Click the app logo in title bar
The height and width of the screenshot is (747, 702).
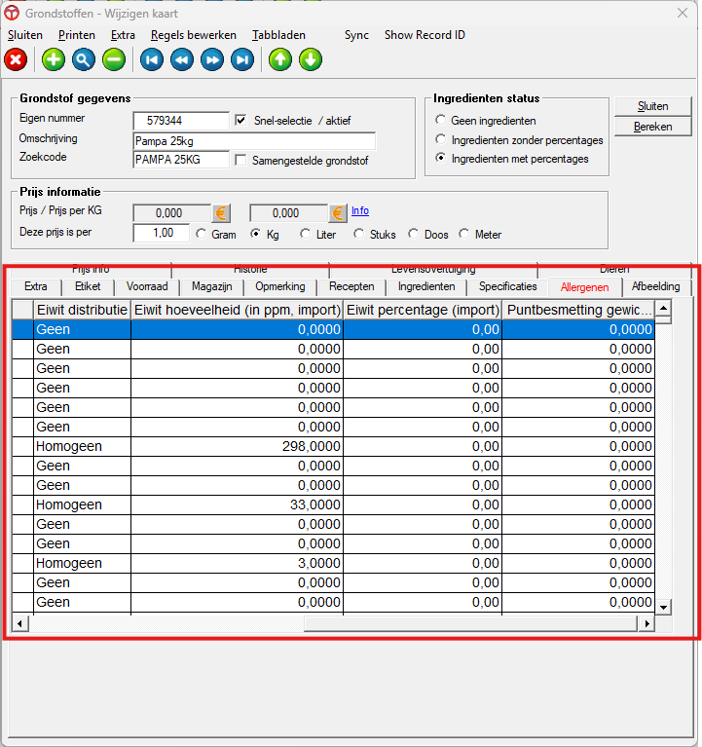tap(12, 14)
